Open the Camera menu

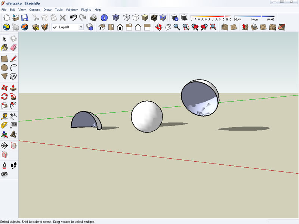click(x=35, y=9)
